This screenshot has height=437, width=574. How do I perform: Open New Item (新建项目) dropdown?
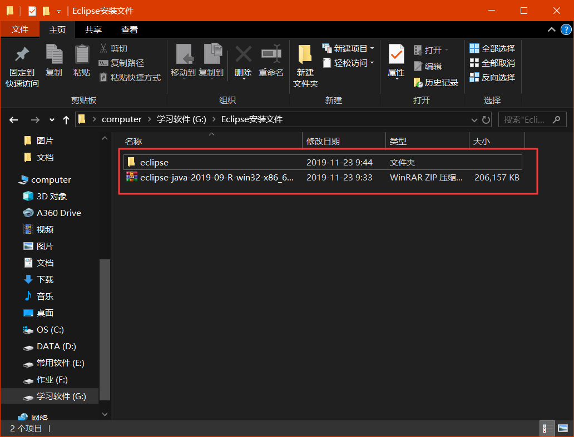[348, 49]
